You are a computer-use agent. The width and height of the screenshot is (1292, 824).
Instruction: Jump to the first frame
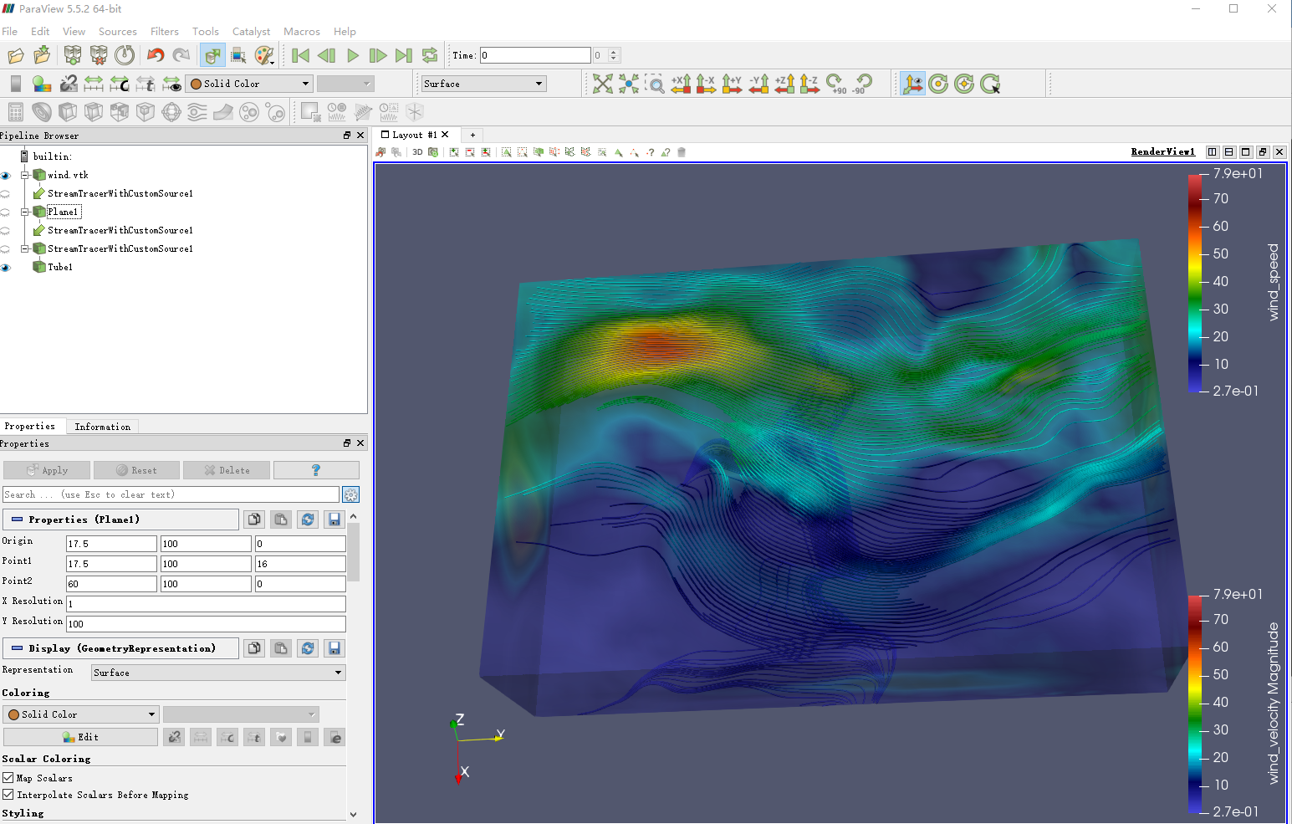pyautogui.click(x=301, y=56)
